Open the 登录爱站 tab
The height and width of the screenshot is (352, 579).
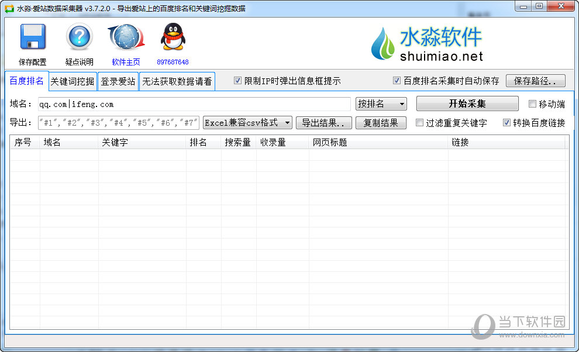pyautogui.click(x=118, y=81)
